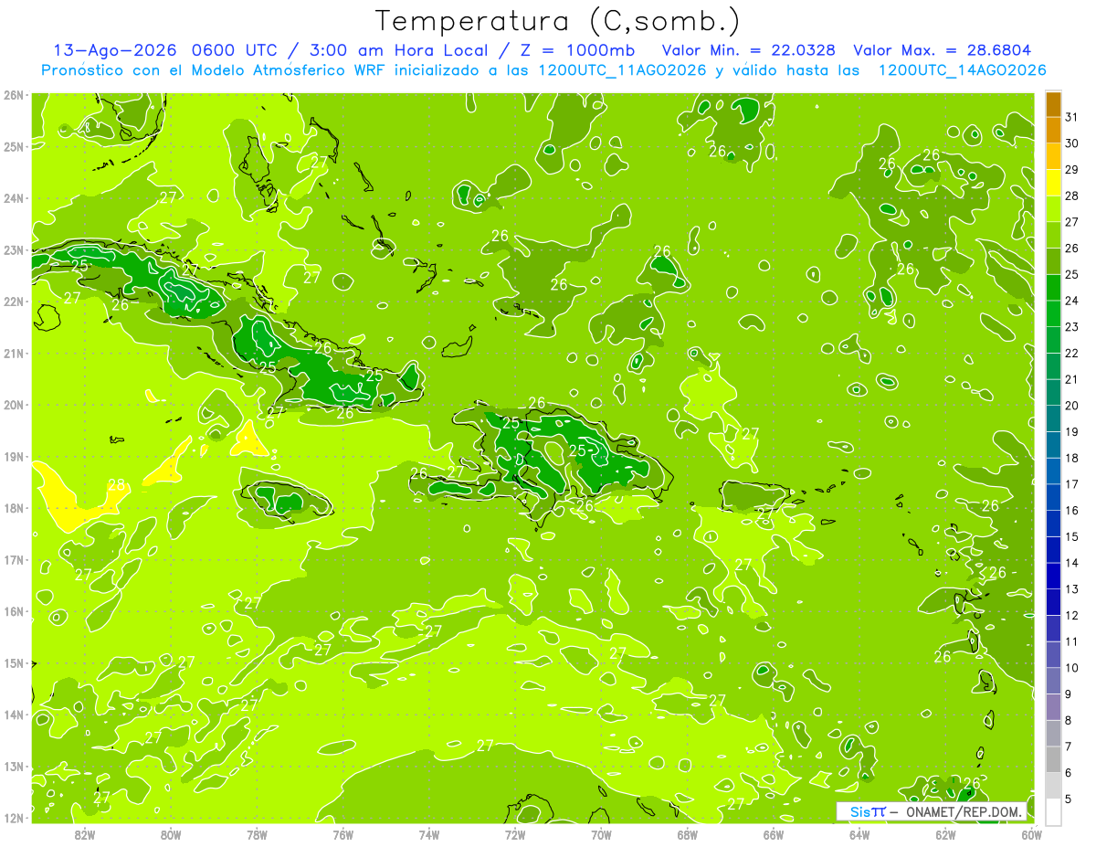Click the dark blue legend swatch between 13 and 14
The width and height of the screenshot is (1096, 847).
1053,576
